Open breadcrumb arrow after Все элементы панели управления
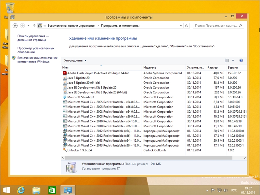Screen dimensions: 260x195 point(98,26)
